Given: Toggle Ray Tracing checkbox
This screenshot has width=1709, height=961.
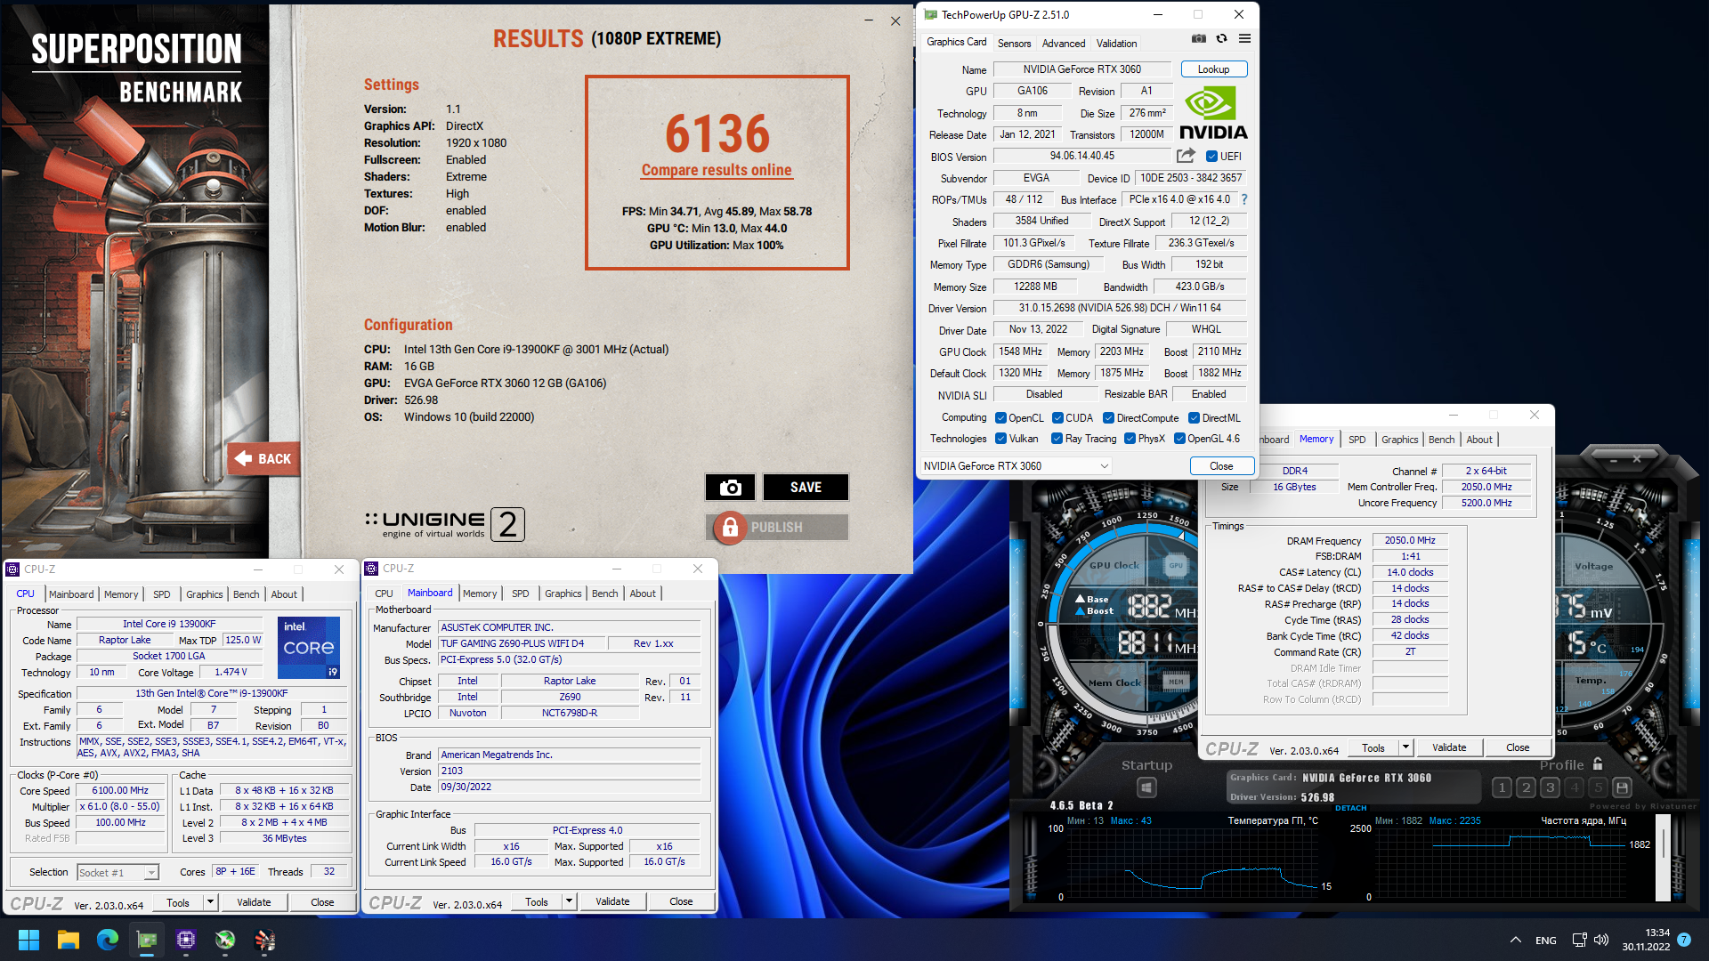Looking at the screenshot, I should (1057, 439).
